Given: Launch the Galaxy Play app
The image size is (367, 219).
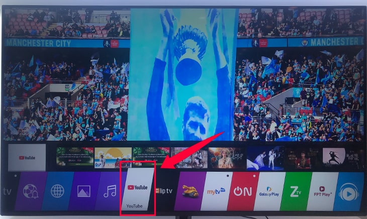Looking at the screenshot, I should (x=269, y=191).
